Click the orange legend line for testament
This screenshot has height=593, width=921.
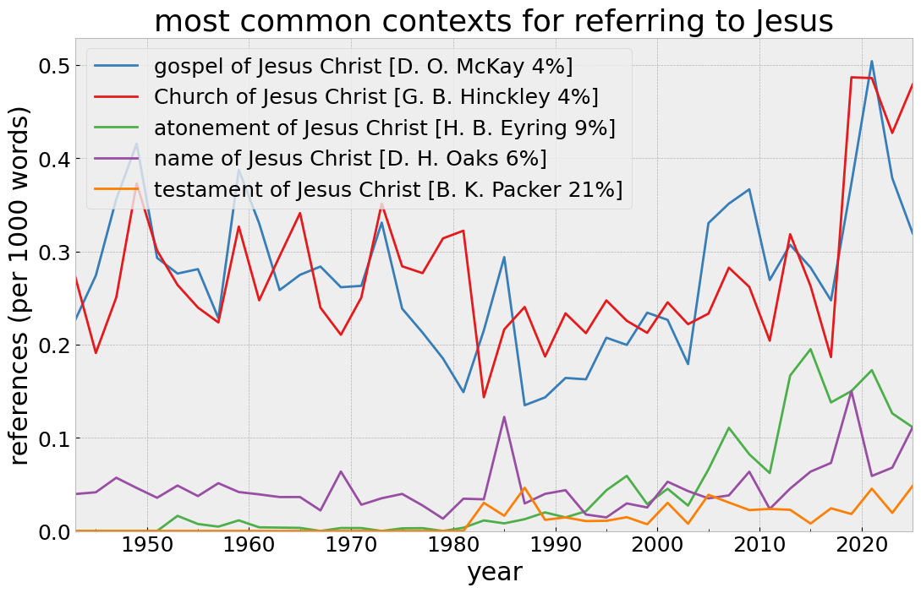pos(116,190)
